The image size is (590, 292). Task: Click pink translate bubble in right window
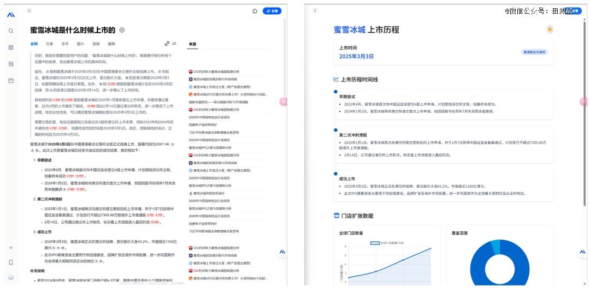pyautogui.click(x=583, y=101)
